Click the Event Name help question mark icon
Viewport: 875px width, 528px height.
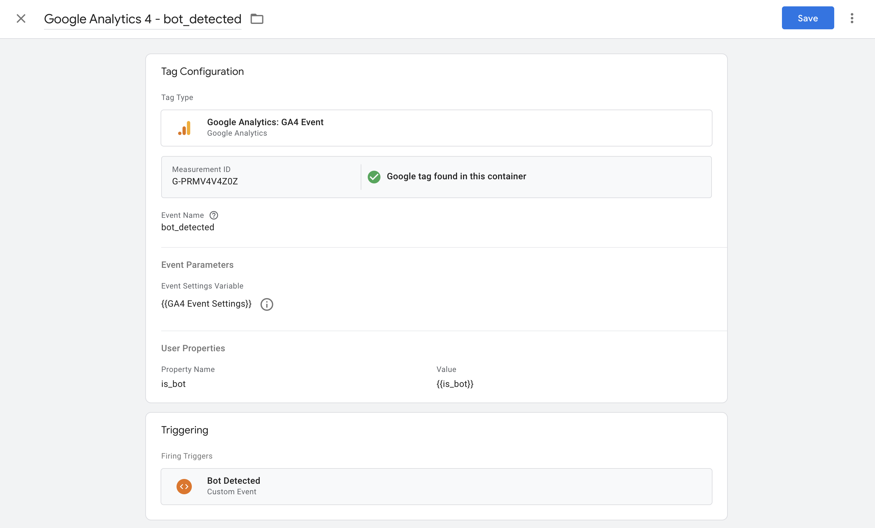point(214,215)
